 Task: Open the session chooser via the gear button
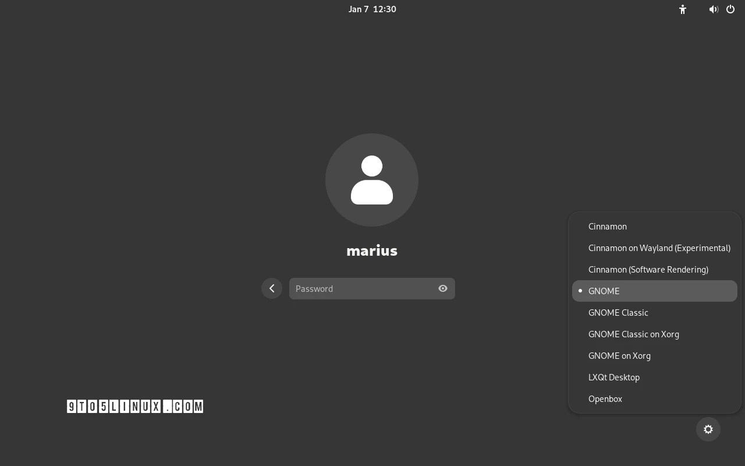[708, 429]
